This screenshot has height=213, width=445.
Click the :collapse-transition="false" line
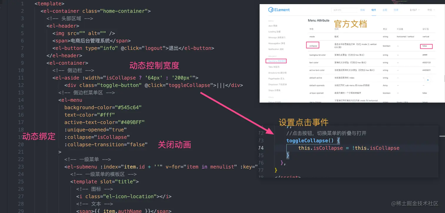point(106,144)
